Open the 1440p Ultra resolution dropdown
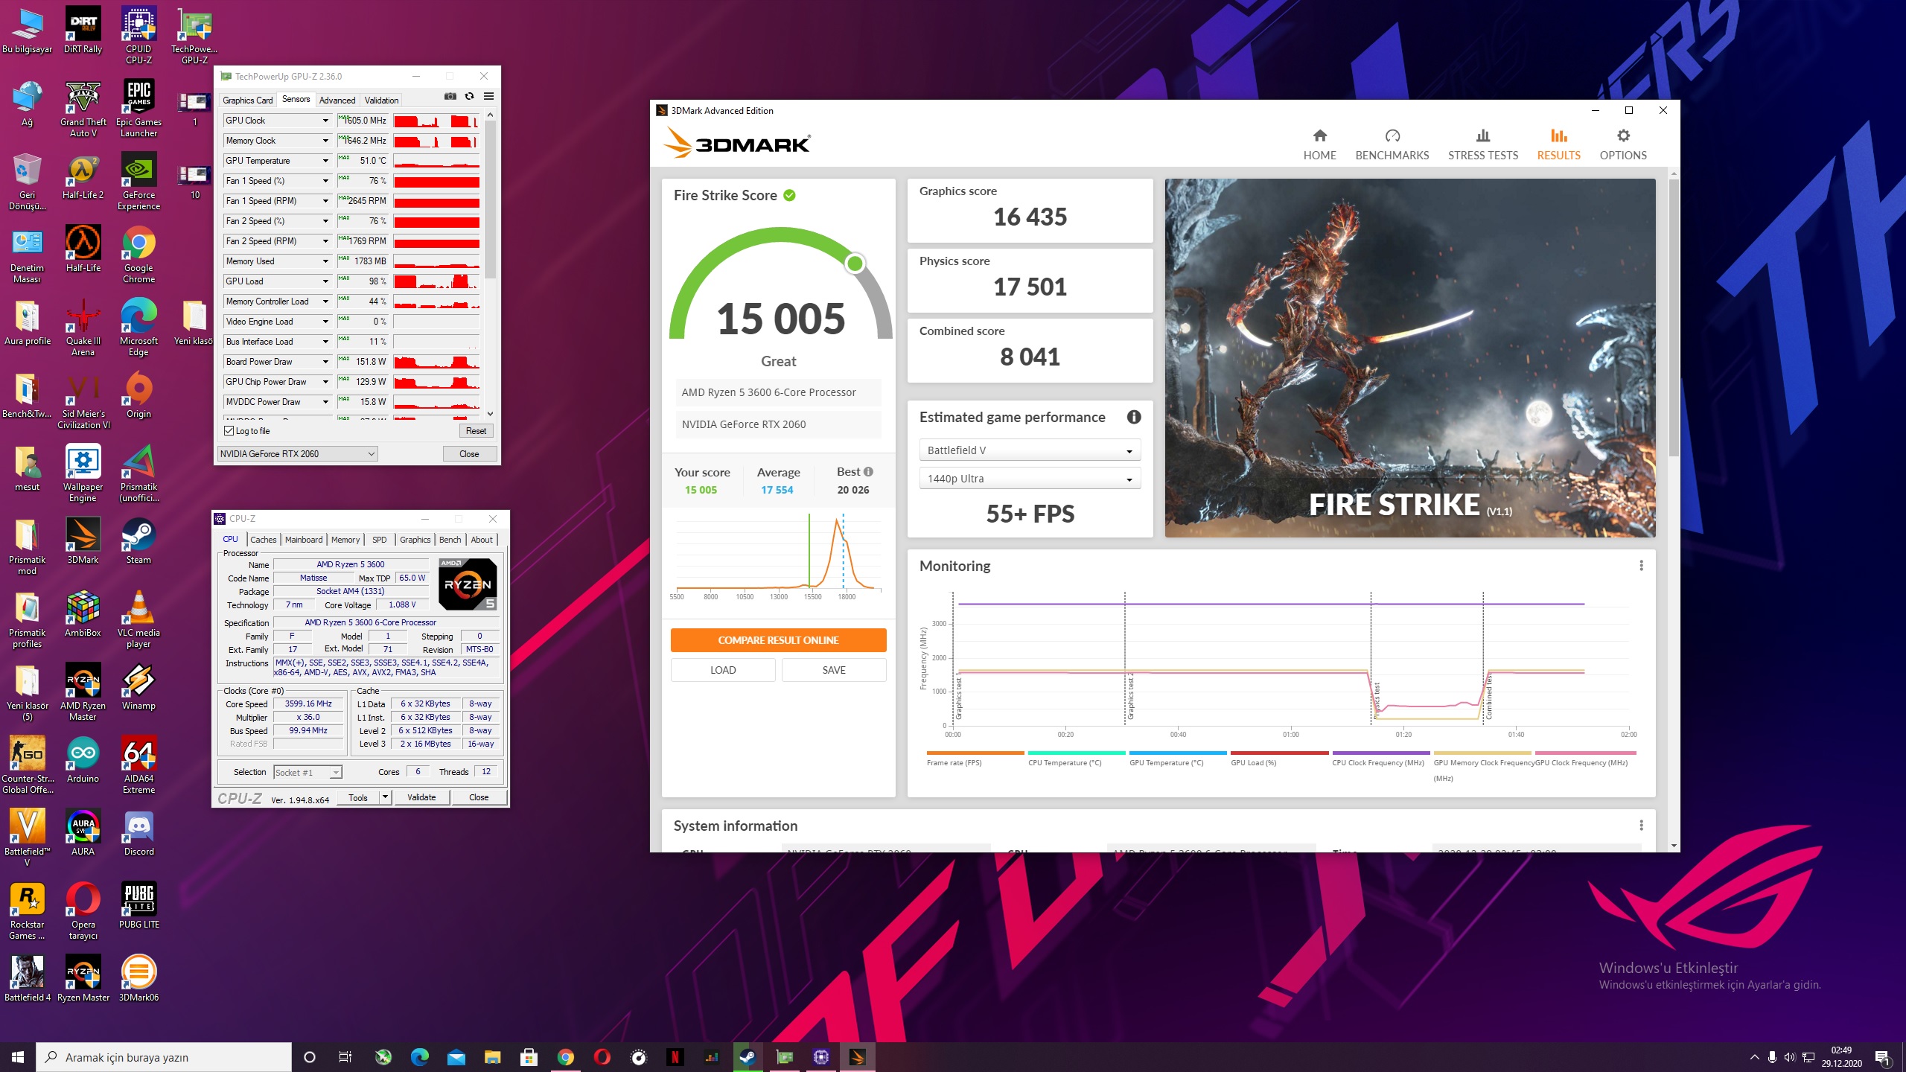The image size is (1906, 1072). (1030, 479)
